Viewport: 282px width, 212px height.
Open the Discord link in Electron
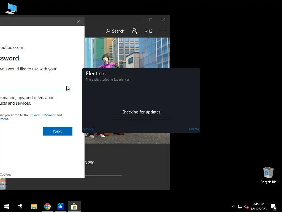(x=194, y=129)
